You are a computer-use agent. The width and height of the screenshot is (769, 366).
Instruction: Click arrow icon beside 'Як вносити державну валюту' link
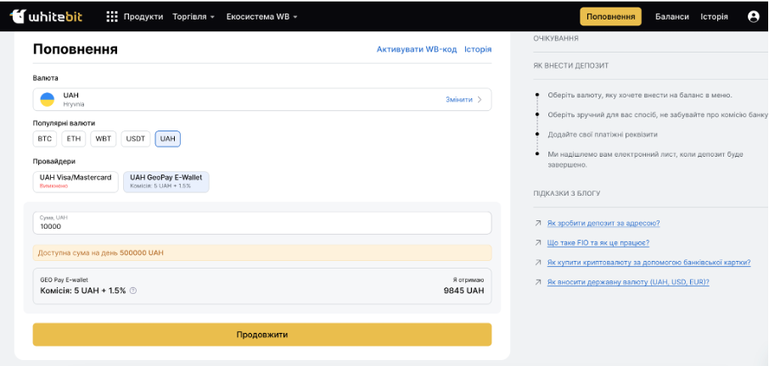pos(538,282)
